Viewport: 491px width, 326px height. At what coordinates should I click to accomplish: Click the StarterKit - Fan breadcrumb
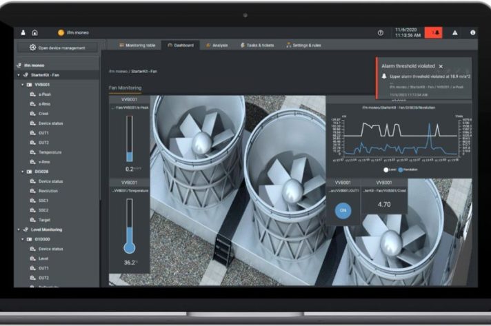coord(144,72)
